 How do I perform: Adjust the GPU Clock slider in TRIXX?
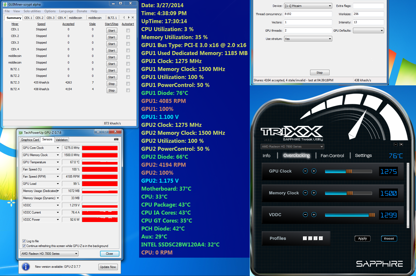click(x=348, y=171)
